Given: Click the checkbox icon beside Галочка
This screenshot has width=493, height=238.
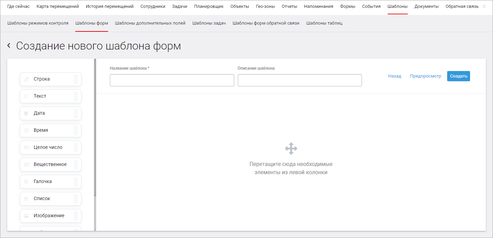Looking at the screenshot, I should pyautogui.click(x=26, y=182).
